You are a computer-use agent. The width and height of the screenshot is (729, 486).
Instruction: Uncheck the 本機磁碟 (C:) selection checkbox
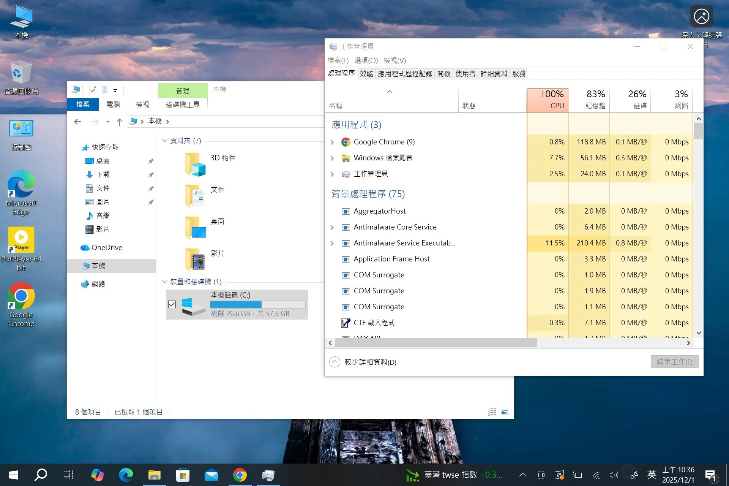coord(172,304)
